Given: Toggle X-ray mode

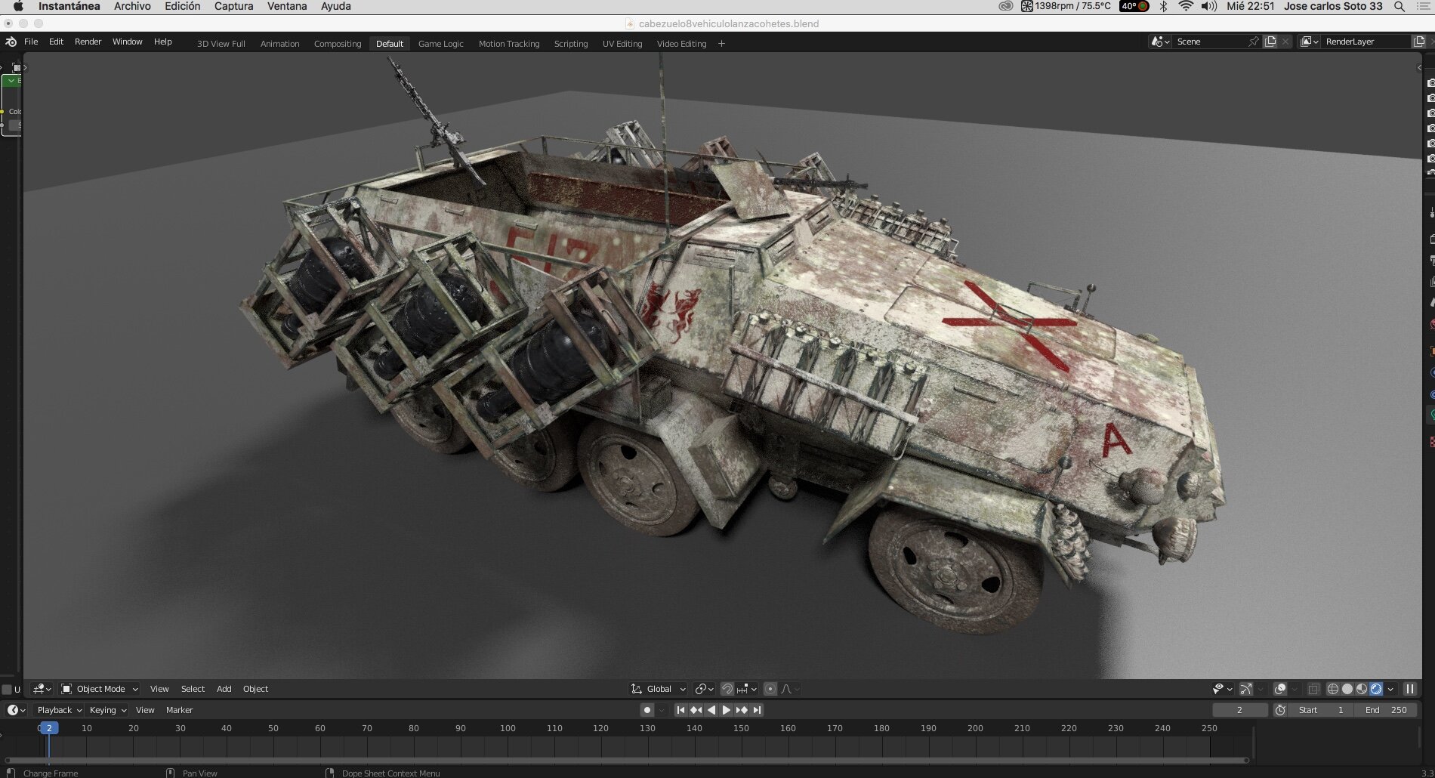Looking at the screenshot, I should click(x=1313, y=689).
